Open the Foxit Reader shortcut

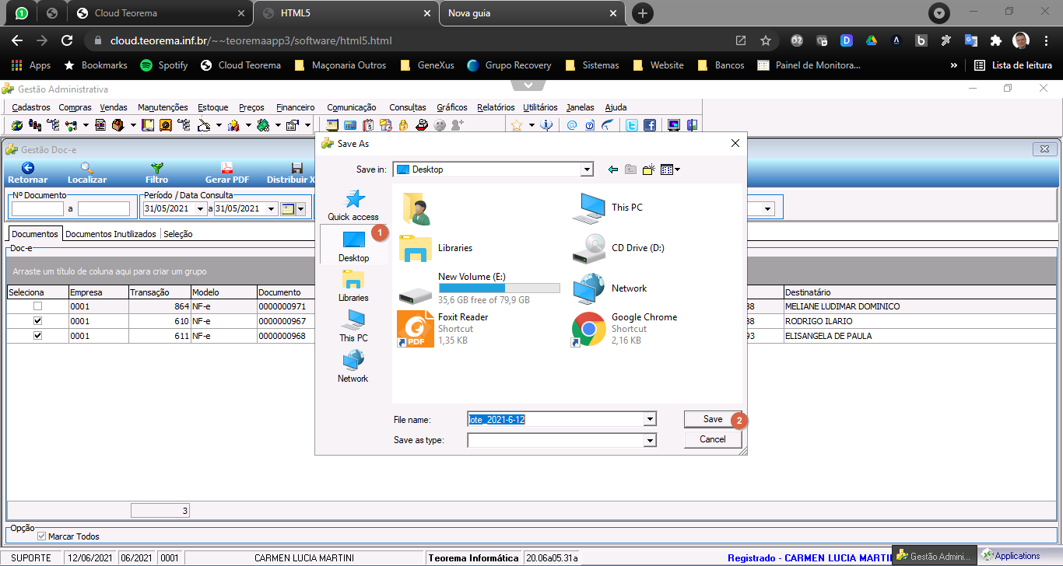(441, 328)
